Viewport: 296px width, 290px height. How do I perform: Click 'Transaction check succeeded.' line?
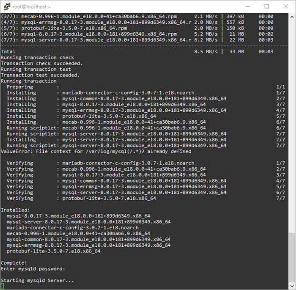[42, 64]
